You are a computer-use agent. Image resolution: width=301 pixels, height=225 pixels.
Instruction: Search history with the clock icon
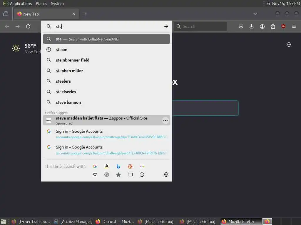pos(142,175)
